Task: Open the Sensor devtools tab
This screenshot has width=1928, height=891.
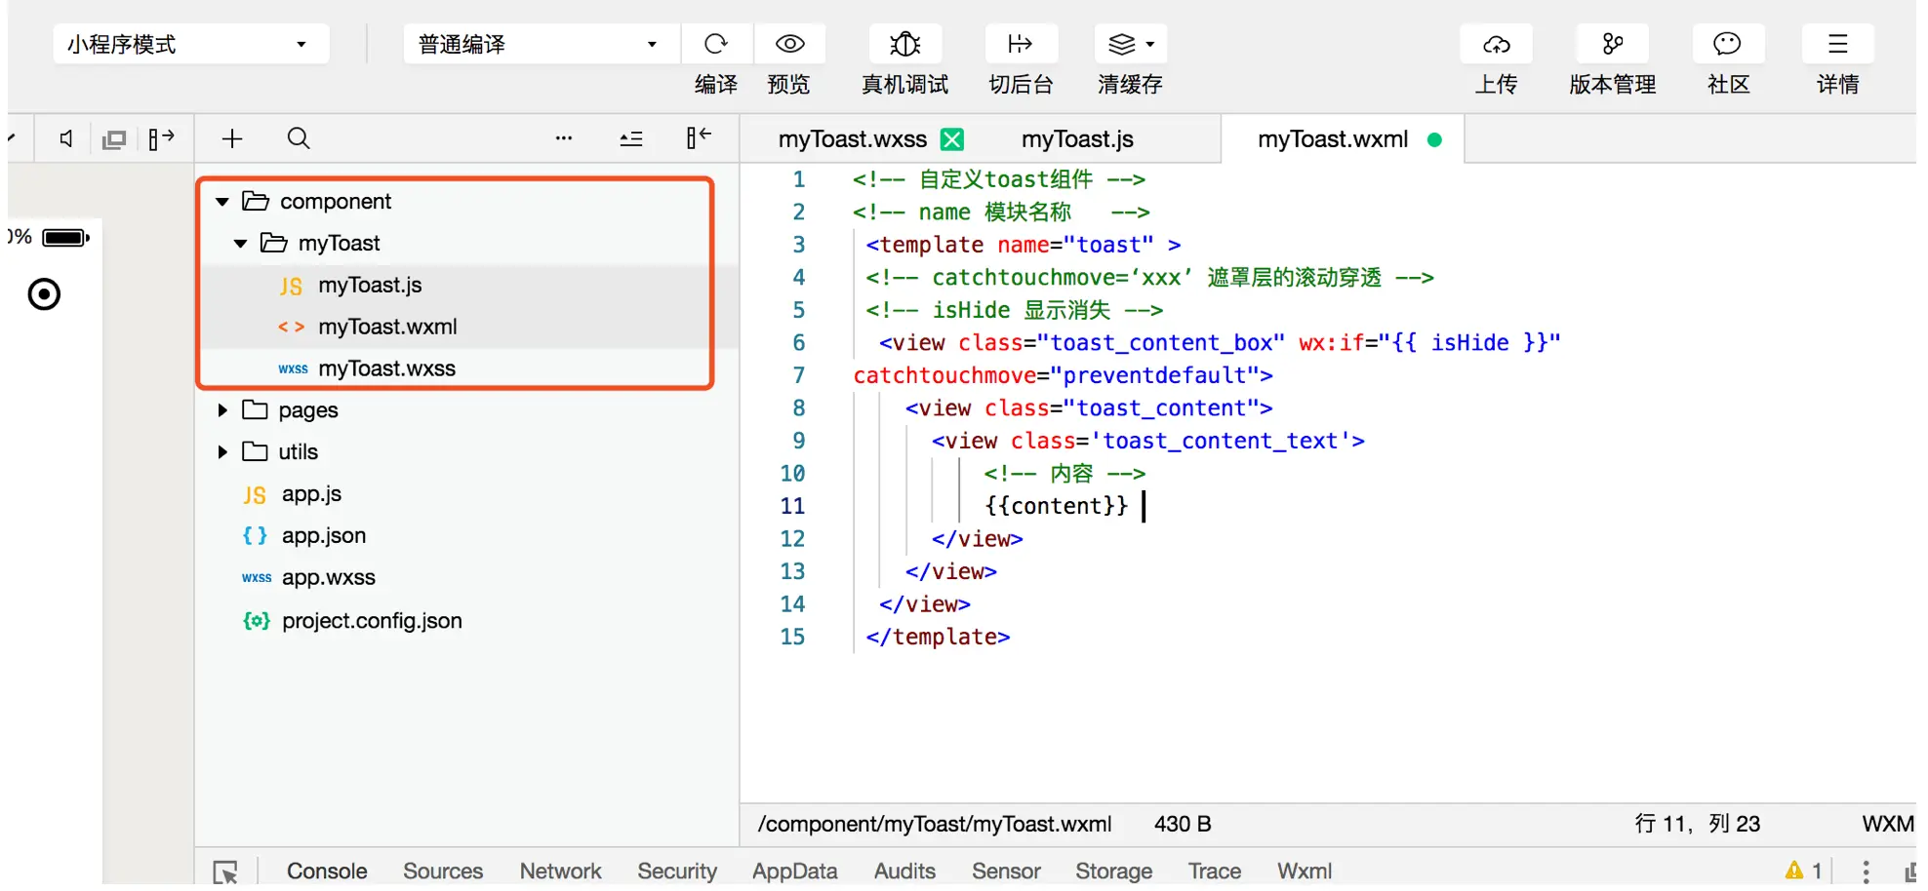Action: (x=1006, y=871)
